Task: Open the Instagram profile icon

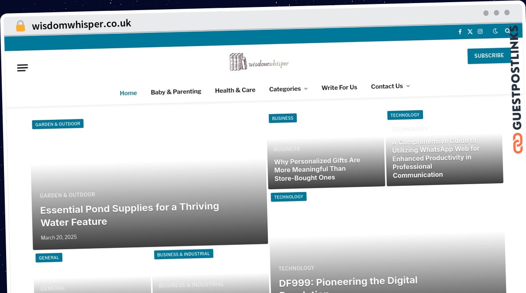Action: tap(480, 31)
